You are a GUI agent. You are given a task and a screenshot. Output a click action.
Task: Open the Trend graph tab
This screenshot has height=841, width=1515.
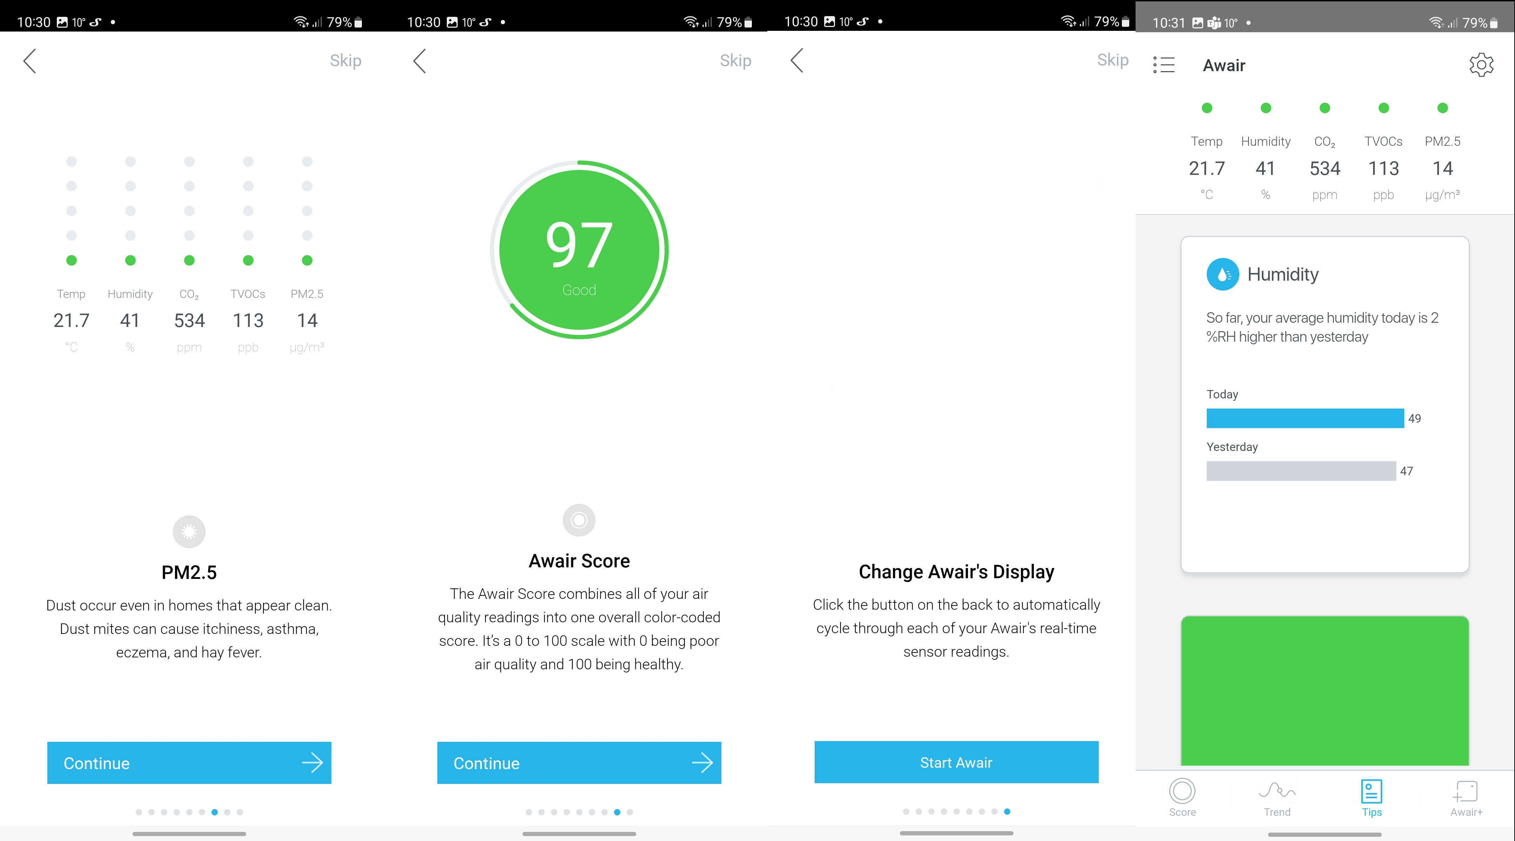[x=1277, y=798]
